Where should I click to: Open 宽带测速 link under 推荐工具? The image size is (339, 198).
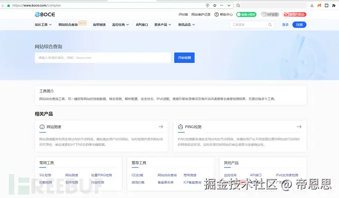point(190,175)
